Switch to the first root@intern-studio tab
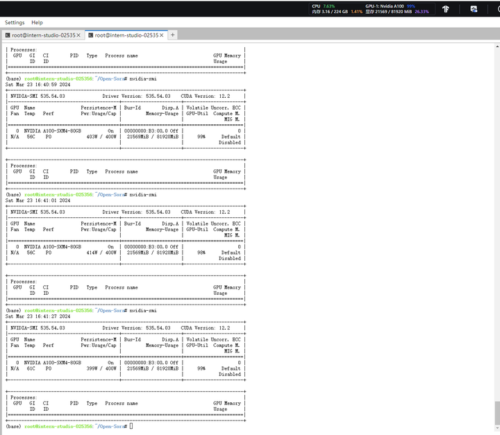 pyautogui.click(x=43, y=35)
